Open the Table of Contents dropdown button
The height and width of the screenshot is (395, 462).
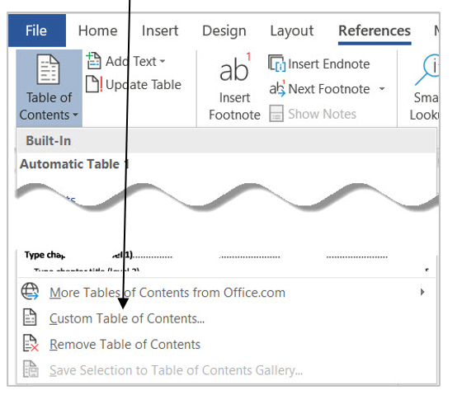pos(49,88)
